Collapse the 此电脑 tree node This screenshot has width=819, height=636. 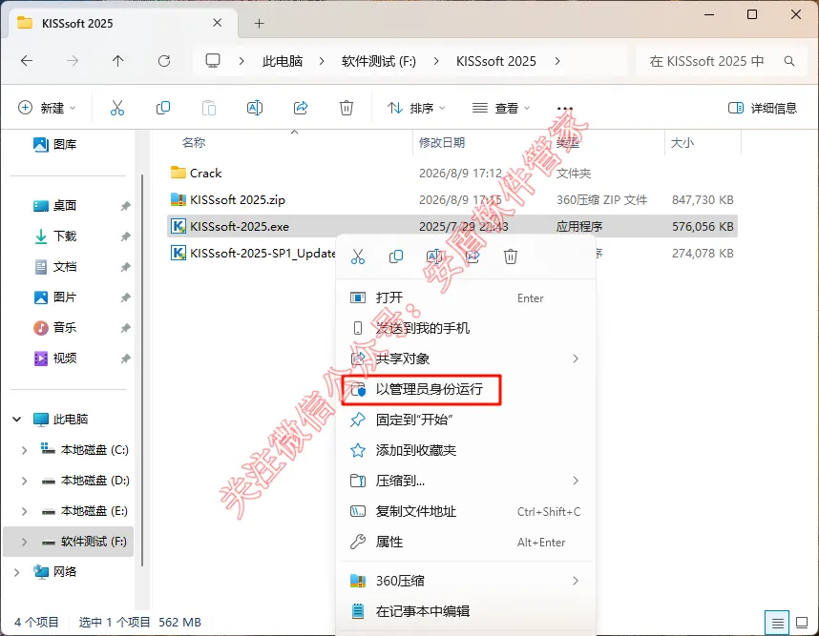tap(17, 420)
